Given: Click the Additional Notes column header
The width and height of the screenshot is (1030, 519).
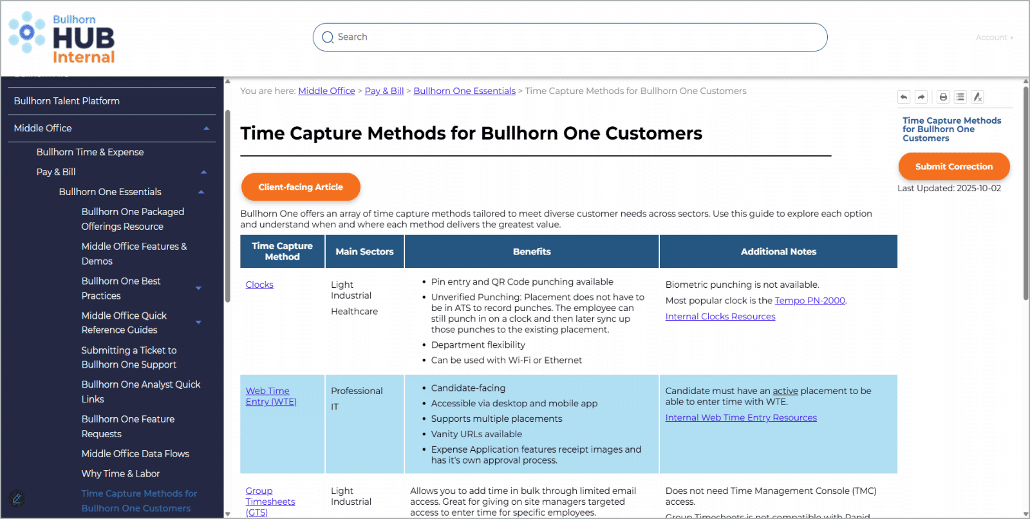Looking at the screenshot, I should point(778,251).
